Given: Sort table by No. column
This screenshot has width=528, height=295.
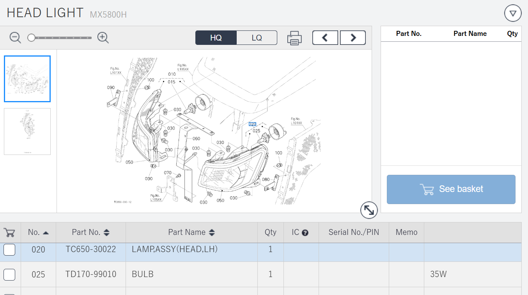Looking at the screenshot, I should 46,233.
